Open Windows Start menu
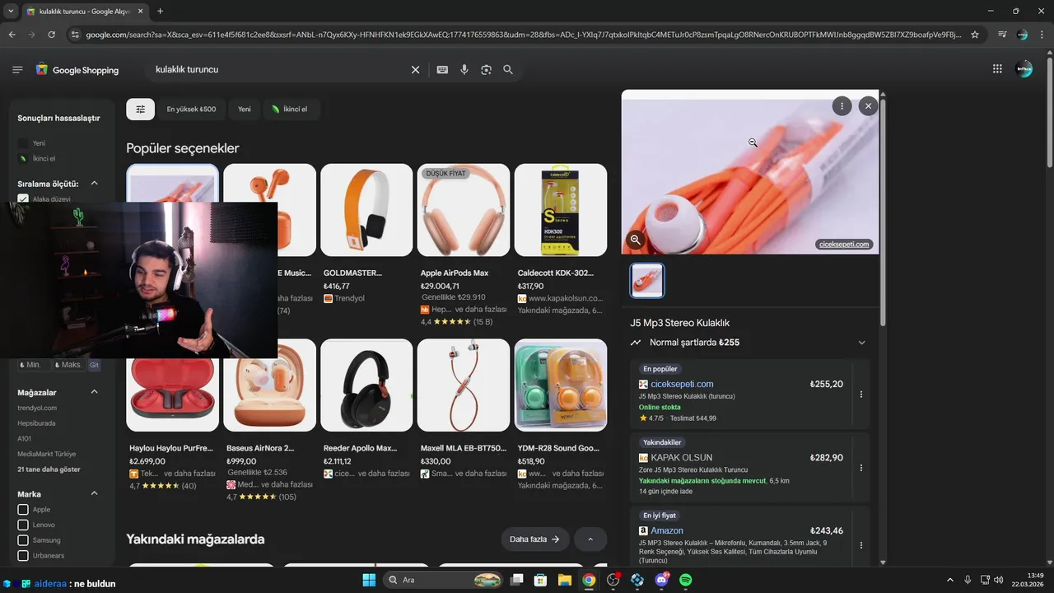This screenshot has width=1054, height=593. coord(368,580)
